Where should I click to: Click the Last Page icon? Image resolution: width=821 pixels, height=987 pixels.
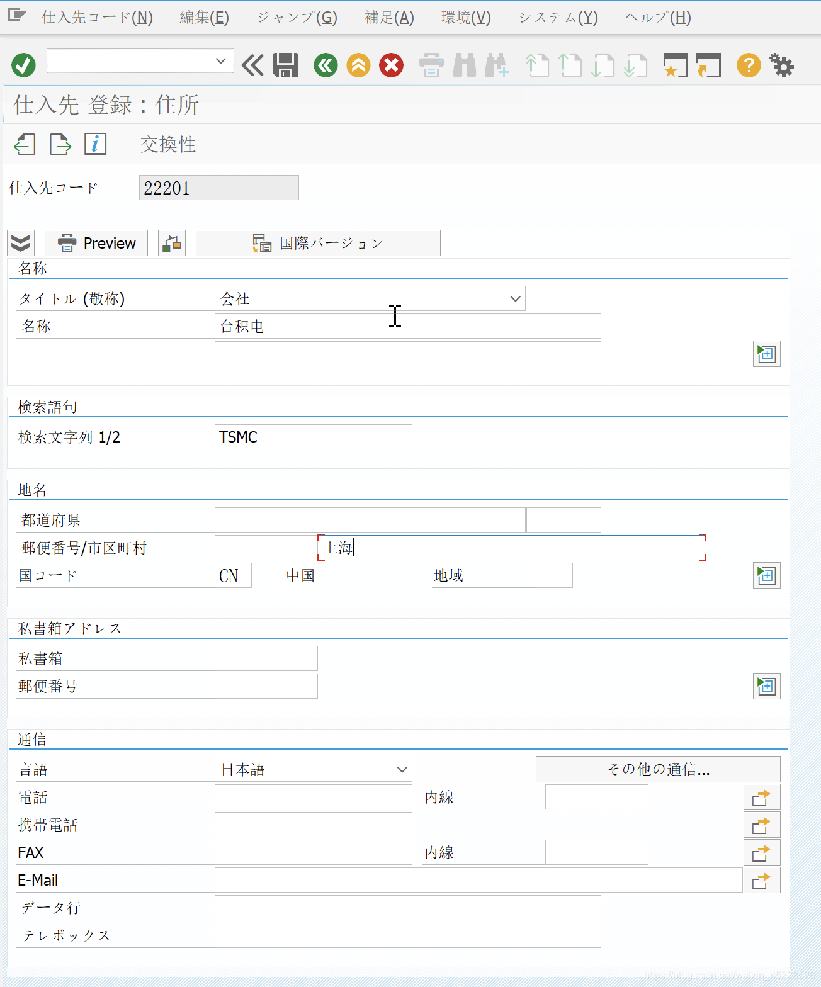tap(635, 65)
